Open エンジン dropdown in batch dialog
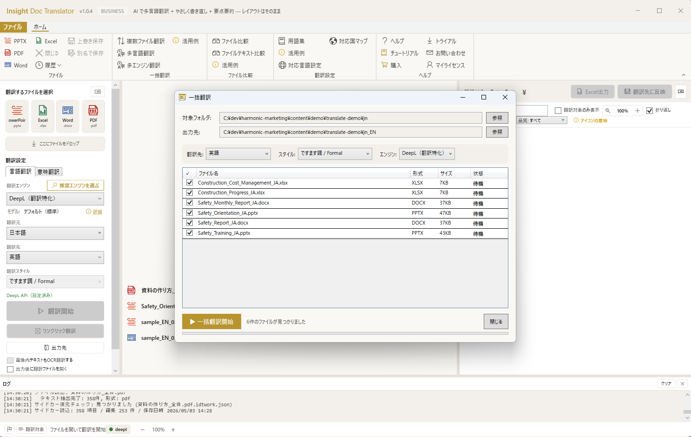This screenshot has height=437, width=691. 427,153
